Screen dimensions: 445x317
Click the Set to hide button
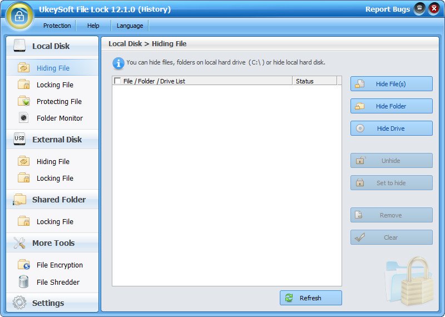click(392, 183)
